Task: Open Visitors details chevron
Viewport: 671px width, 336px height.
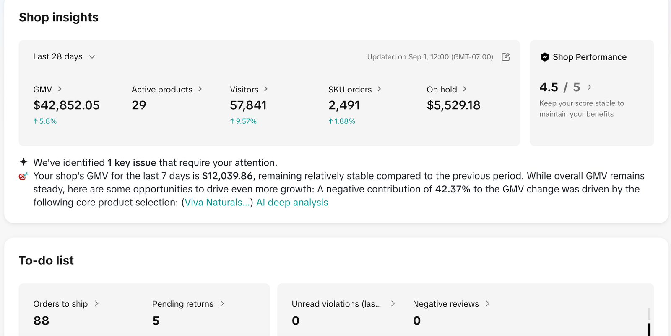Action: (x=266, y=89)
